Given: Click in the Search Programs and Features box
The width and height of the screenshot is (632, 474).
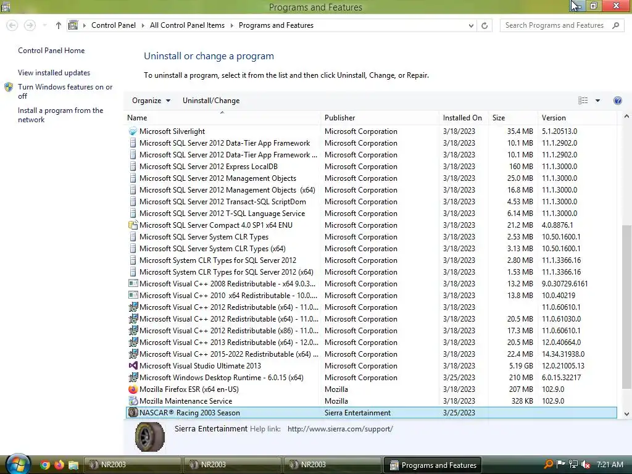Looking at the screenshot, I should (555, 25).
